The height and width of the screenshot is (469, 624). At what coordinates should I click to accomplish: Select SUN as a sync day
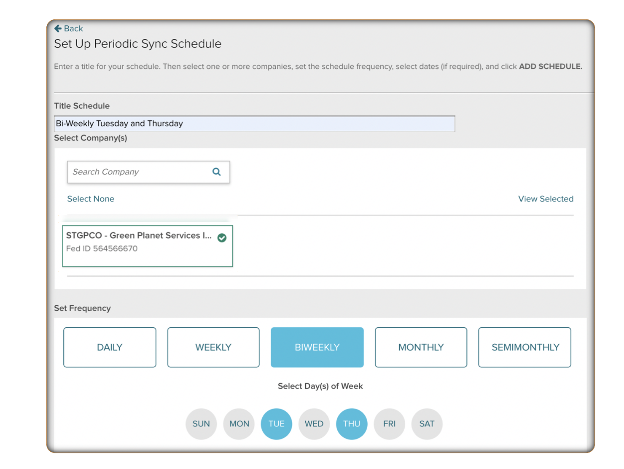pos(201,424)
